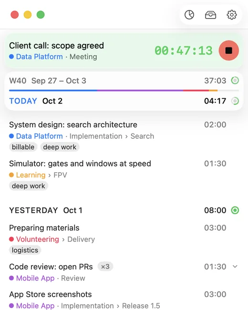Click the 03:00 duration of App Store screenshots
The width and height of the screenshot is (248, 310).
click(215, 294)
